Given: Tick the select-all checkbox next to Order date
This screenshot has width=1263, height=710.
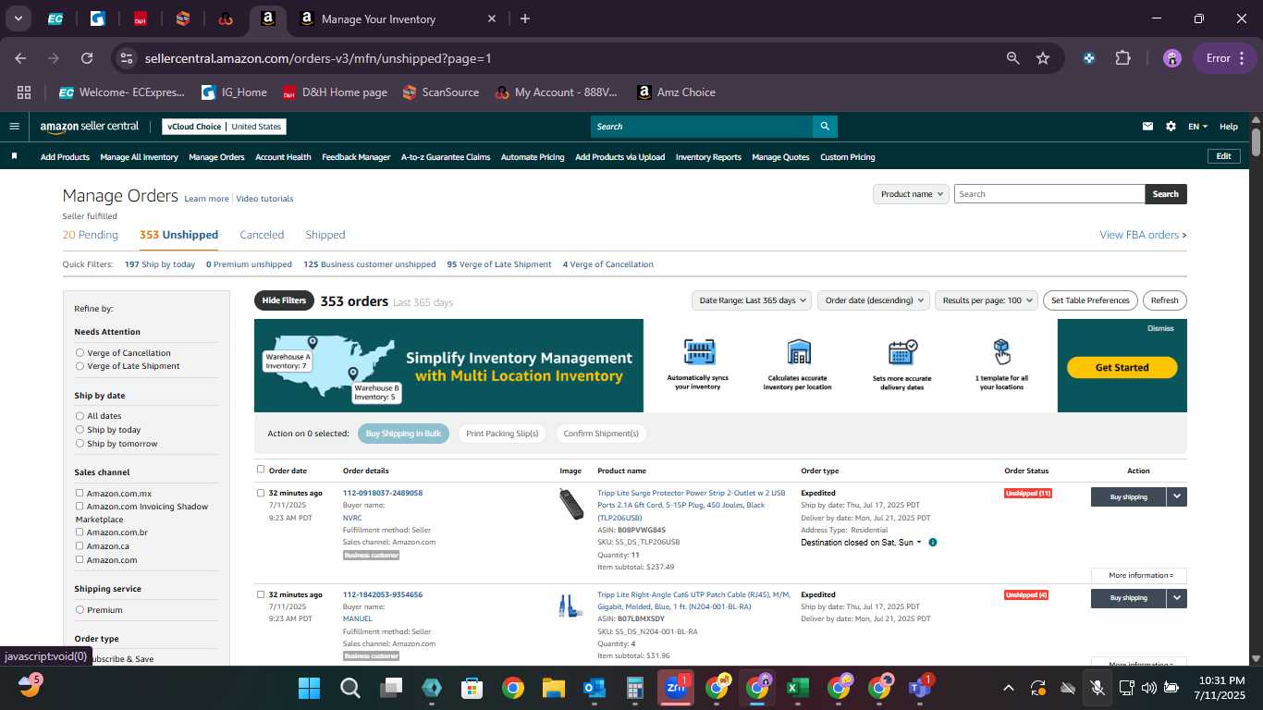Looking at the screenshot, I should pyautogui.click(x=261, y=470).
